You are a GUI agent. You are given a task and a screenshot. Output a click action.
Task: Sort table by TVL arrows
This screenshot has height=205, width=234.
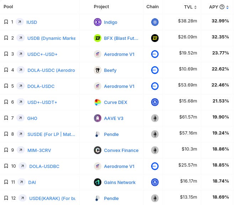pyautogui.click(x=195, y=7)
